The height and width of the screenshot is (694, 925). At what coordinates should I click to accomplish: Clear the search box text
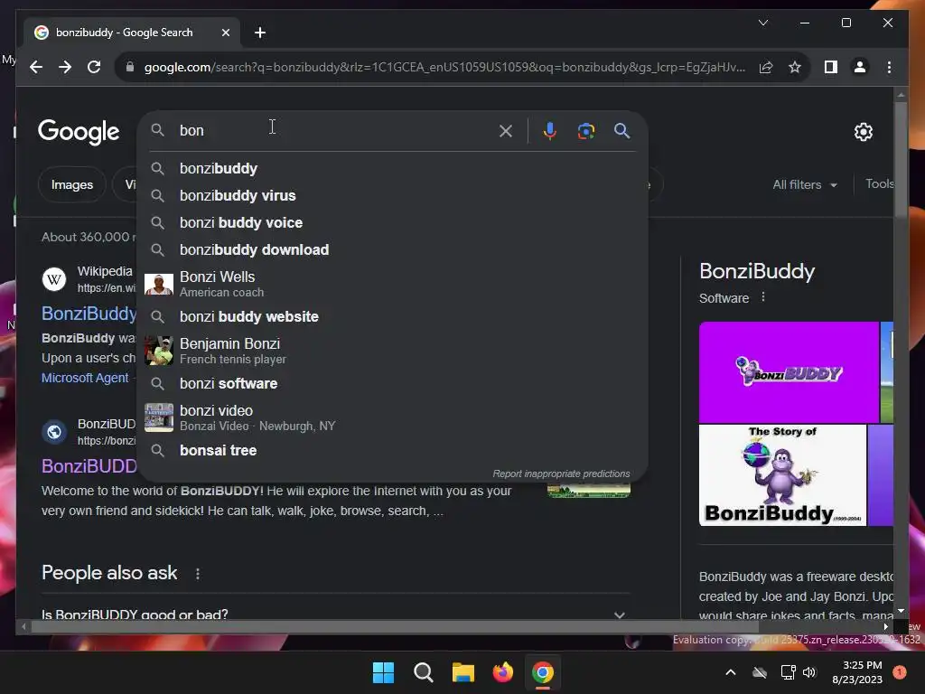click(506, 131)
